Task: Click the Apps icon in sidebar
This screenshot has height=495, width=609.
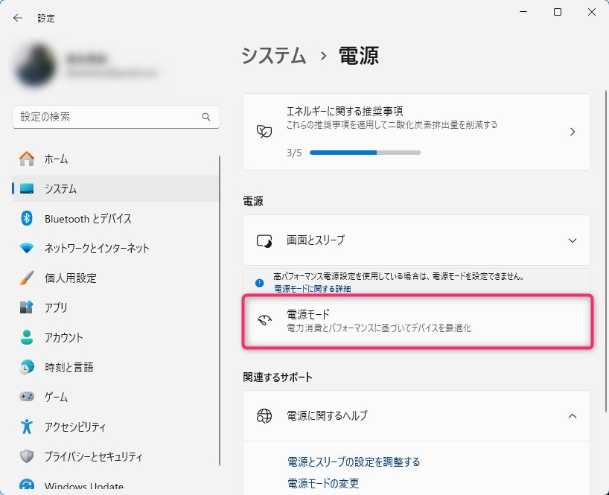Action: tap(27, 307)
